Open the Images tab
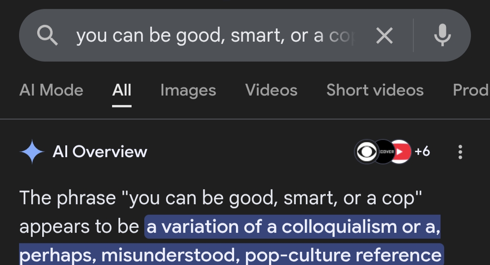 tap(188, 90)
